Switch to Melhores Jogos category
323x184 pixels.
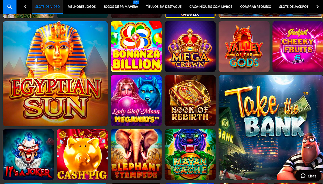82,7
